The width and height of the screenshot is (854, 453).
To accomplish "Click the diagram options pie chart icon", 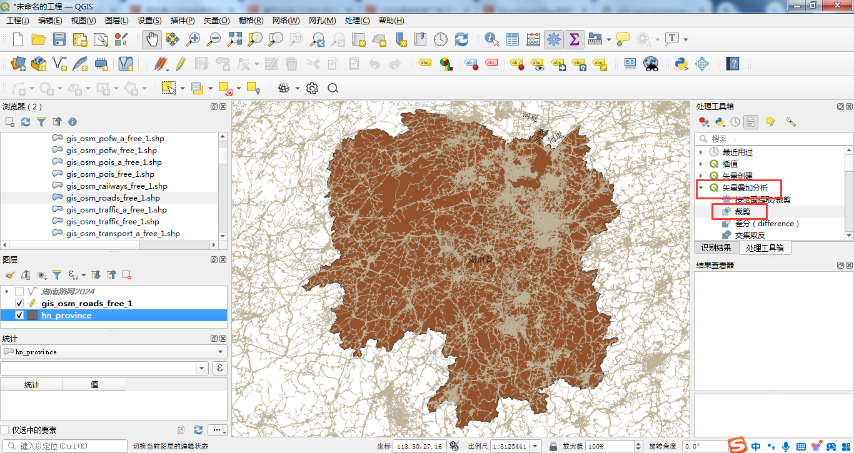I will pos(446,64).
